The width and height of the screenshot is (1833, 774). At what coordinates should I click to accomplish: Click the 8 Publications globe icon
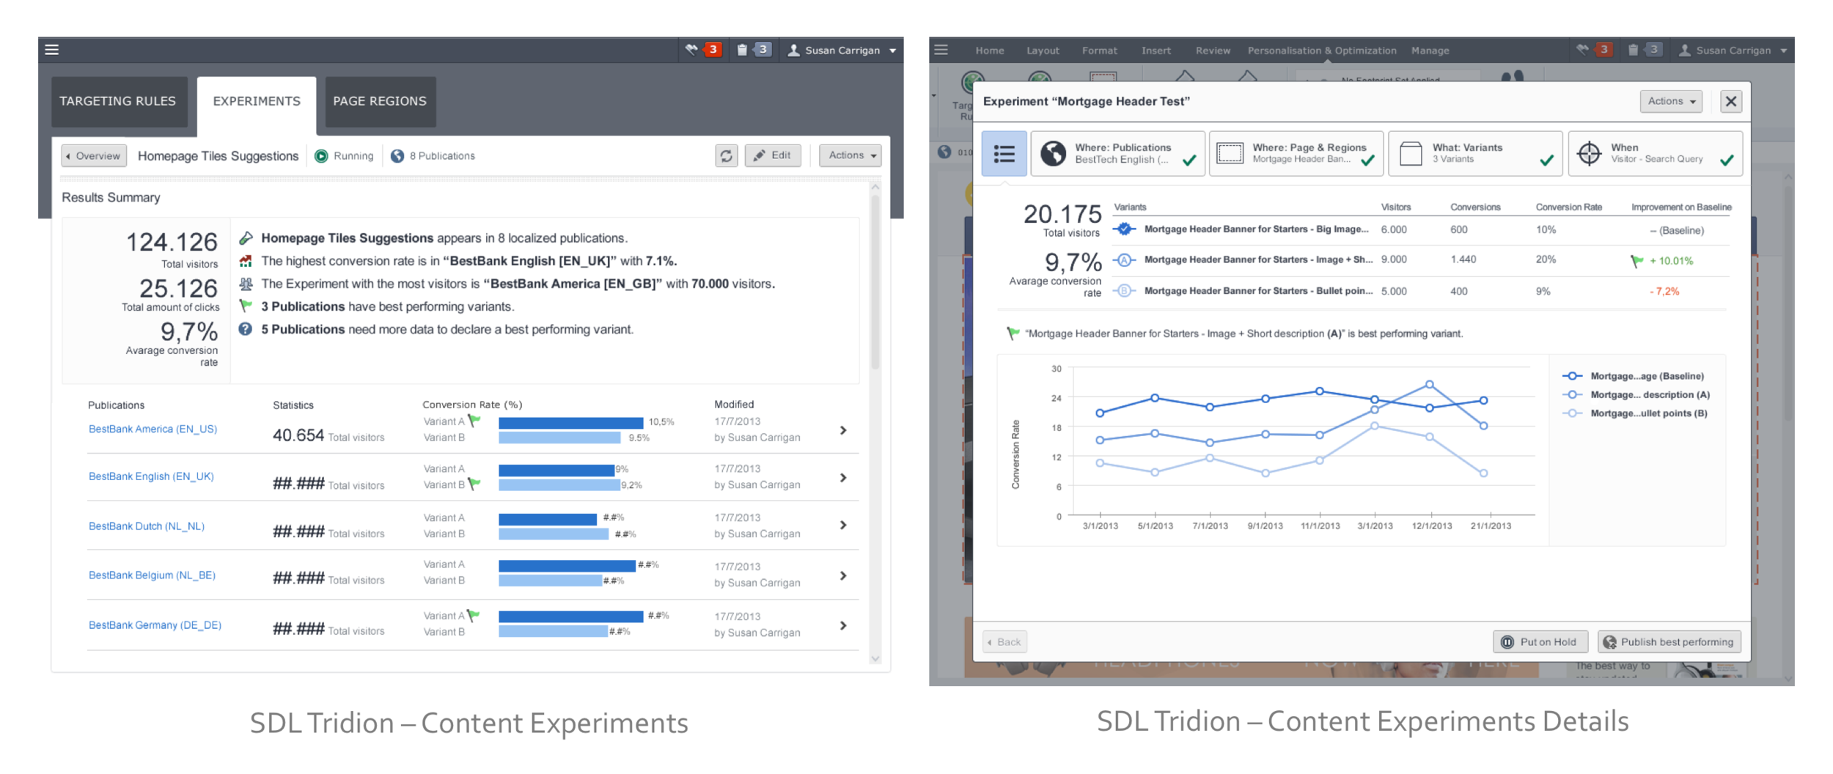click(397, 156)
